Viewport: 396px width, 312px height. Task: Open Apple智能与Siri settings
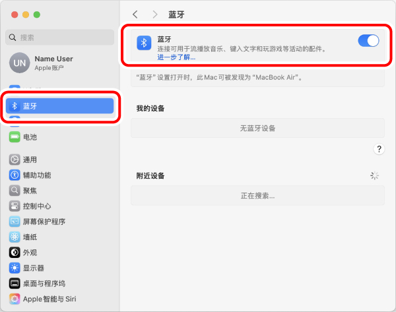click(x=49, y=299)
